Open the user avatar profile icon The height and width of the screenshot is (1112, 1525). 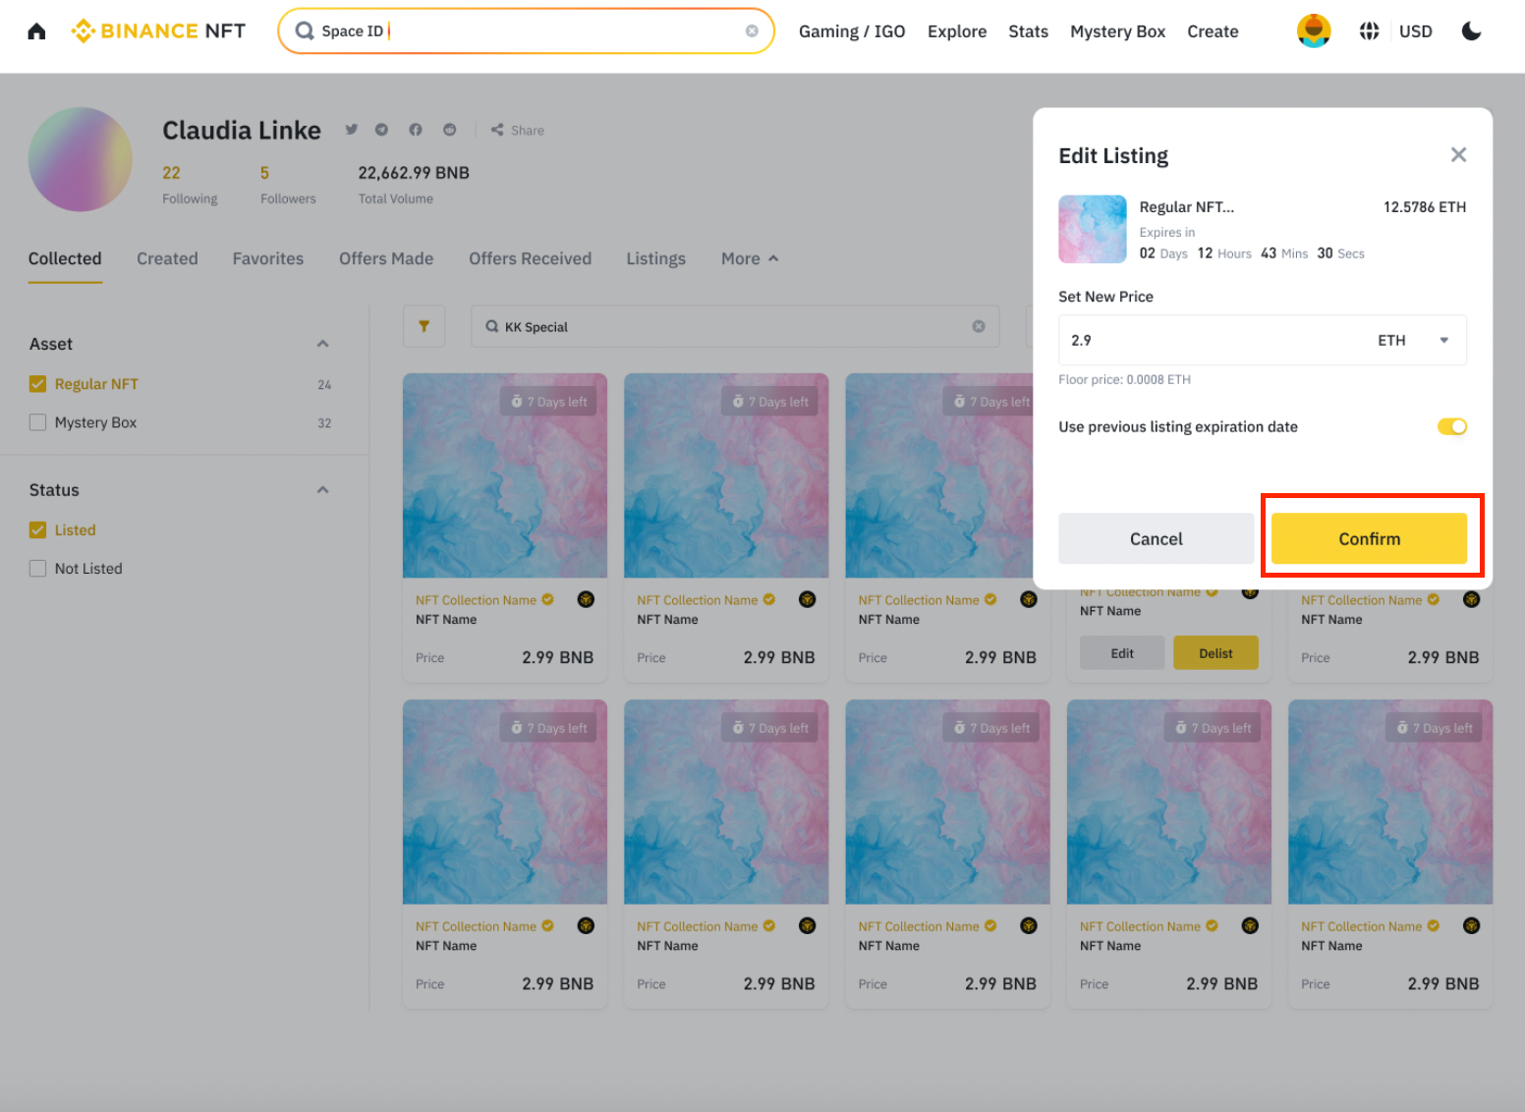point(1313,31)
